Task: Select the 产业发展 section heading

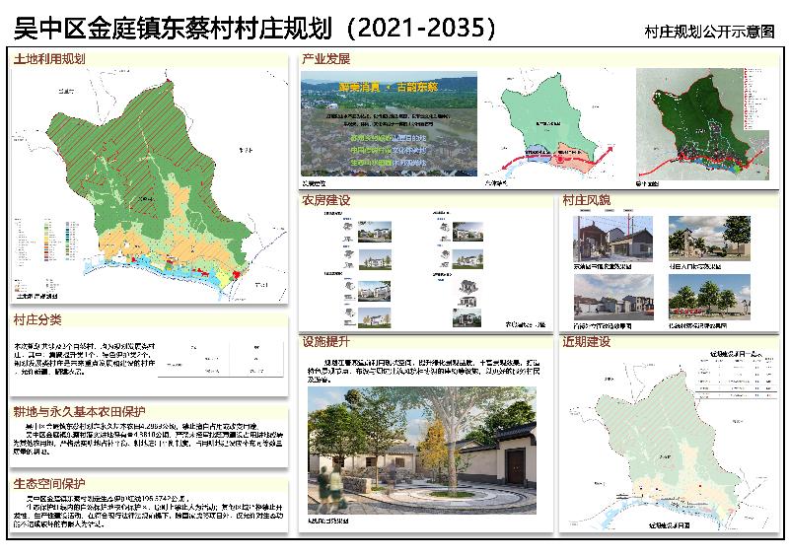Action: [327, 60]
